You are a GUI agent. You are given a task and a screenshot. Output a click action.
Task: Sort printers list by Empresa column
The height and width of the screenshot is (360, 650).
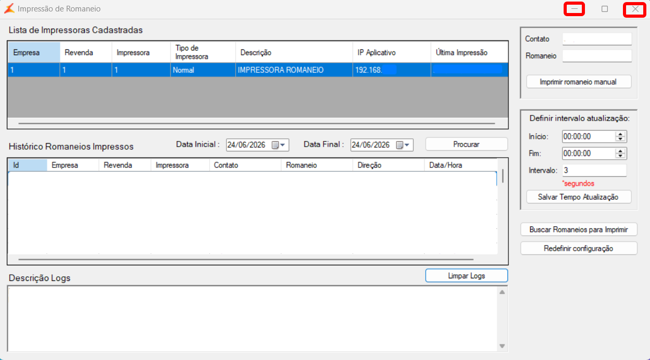[34, 53]
